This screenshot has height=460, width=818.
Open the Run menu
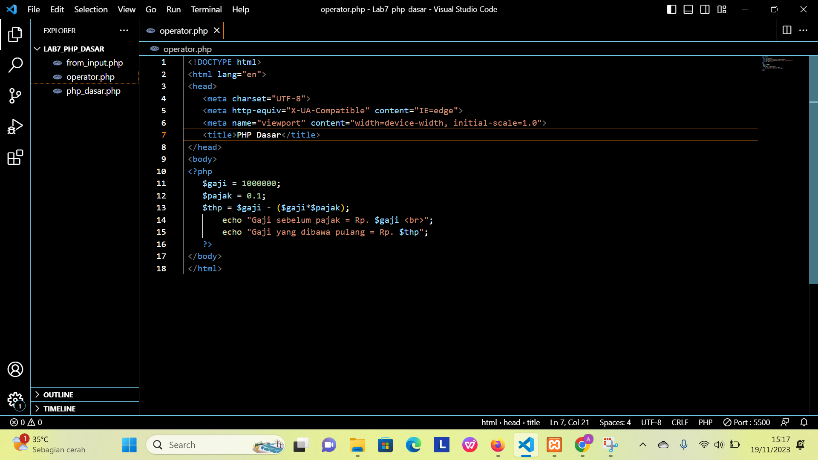173,9
